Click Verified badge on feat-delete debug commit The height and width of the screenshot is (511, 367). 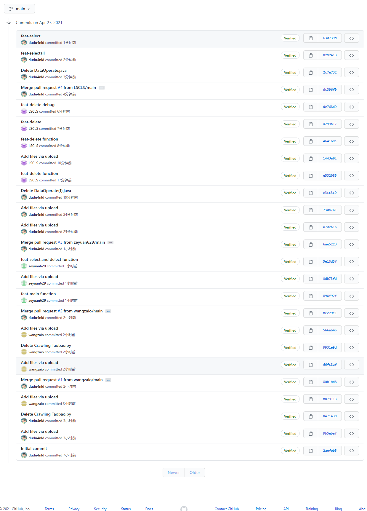pos(290,107)
